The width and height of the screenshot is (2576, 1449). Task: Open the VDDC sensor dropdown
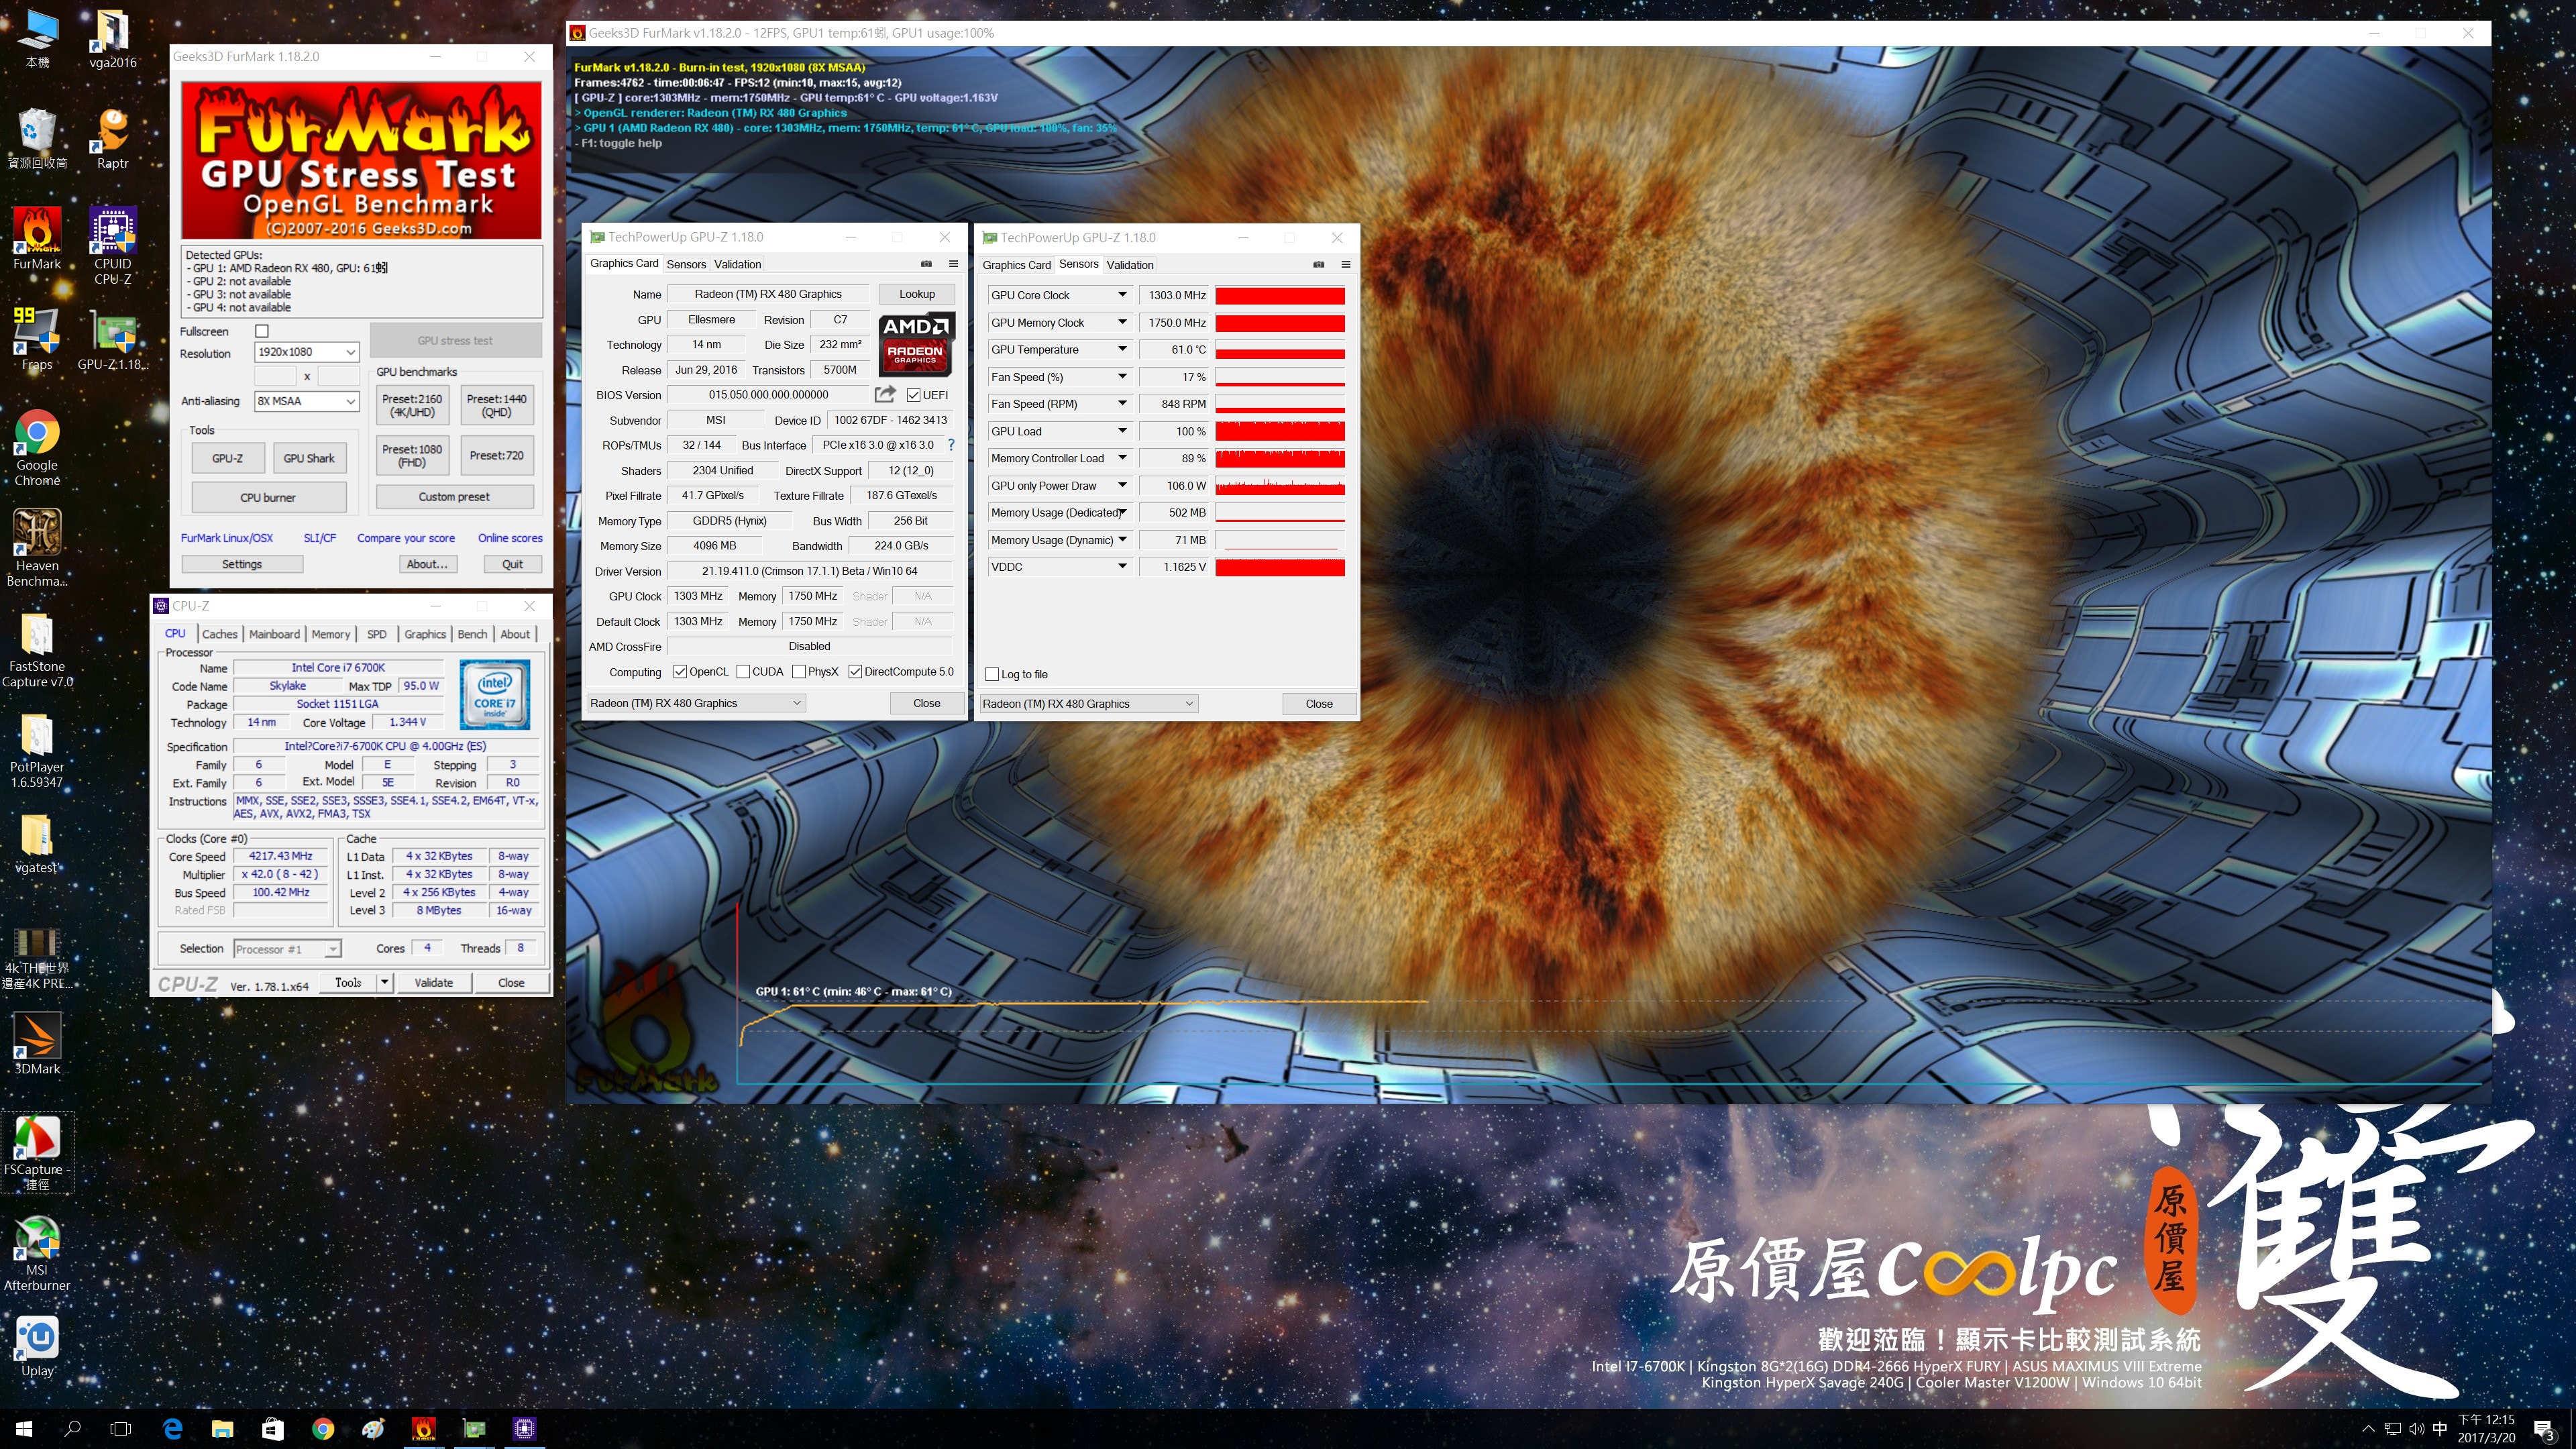tap(1122, 566)
